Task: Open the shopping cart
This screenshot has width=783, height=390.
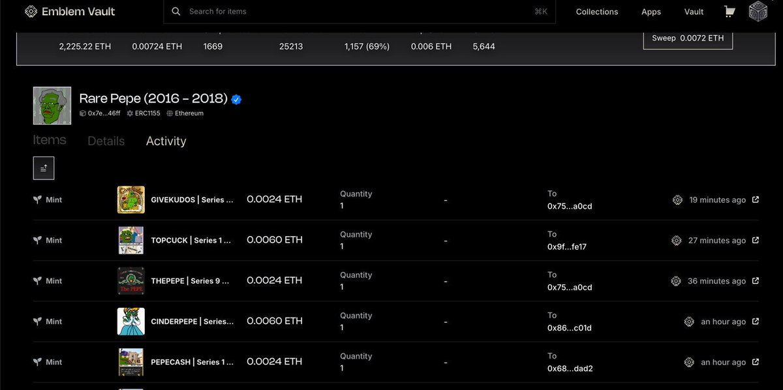Action: [729, 12]
